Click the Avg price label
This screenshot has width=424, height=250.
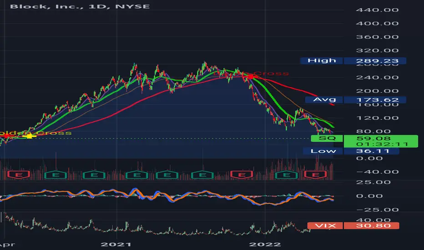click(324, 100)
